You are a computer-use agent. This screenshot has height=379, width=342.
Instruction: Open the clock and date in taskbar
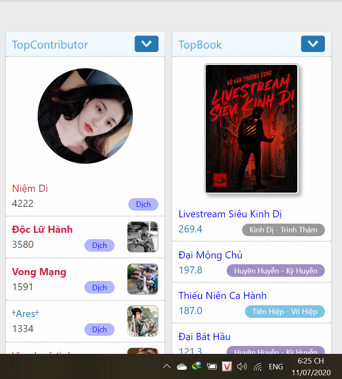[x=311, y=367]
